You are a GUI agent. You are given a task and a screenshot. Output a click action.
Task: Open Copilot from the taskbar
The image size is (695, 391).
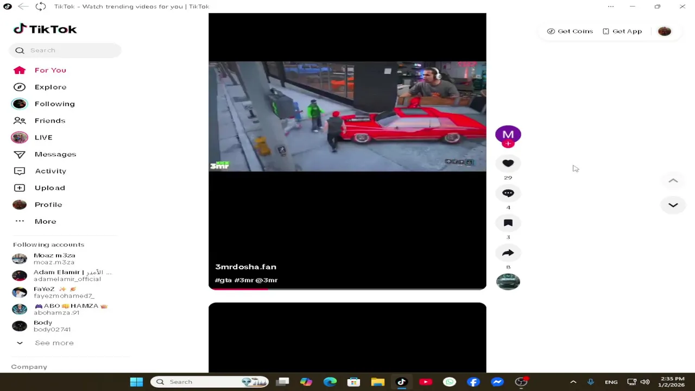click(306, 382)
